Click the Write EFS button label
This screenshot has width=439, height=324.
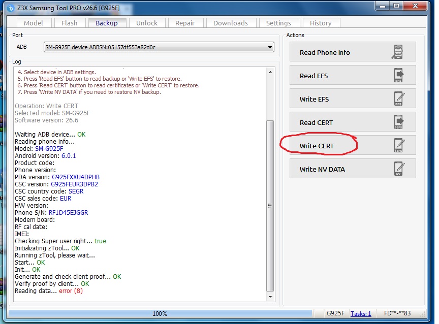pyautogui.click(x=314, y=100)
